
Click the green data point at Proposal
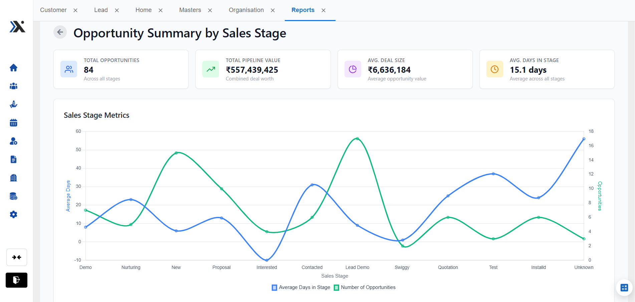(221, 189)
